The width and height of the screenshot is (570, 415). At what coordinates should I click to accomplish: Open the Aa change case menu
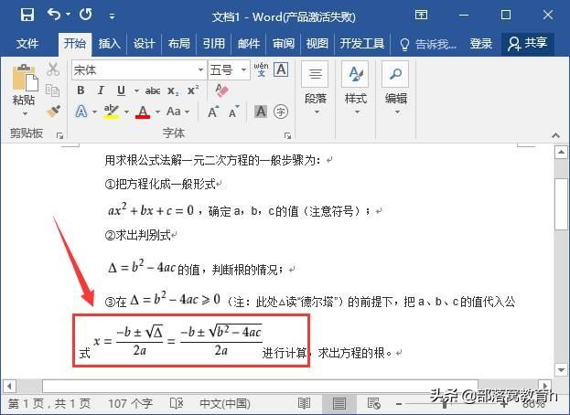(177, 112)
